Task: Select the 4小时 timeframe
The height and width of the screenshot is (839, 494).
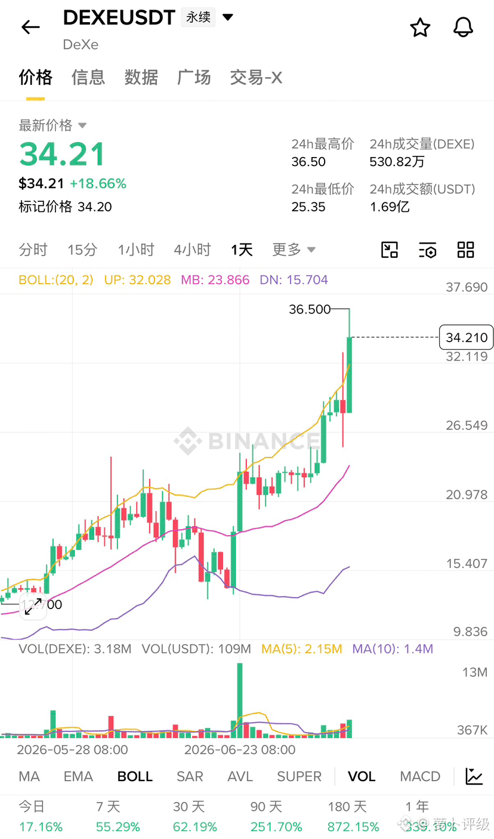Action: pyautogui.click(x=192, y=250)
